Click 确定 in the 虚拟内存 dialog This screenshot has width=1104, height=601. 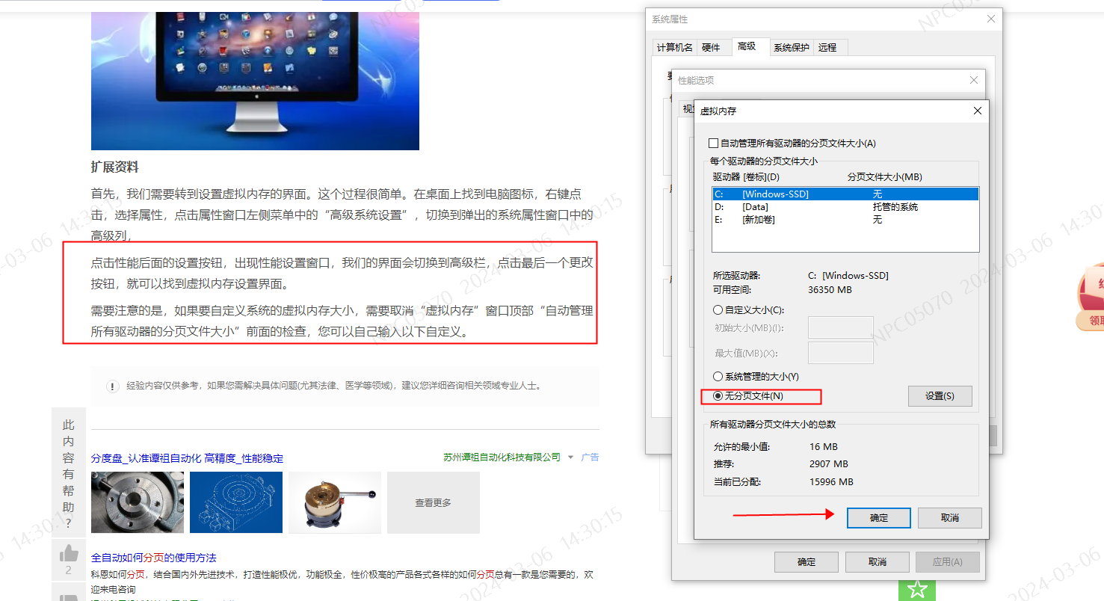pos(879,518)
